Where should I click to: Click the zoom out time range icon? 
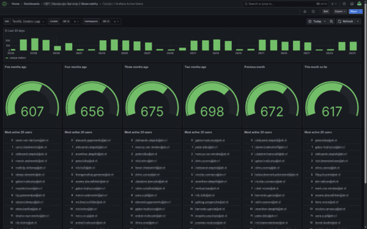[x=331, y=21]
